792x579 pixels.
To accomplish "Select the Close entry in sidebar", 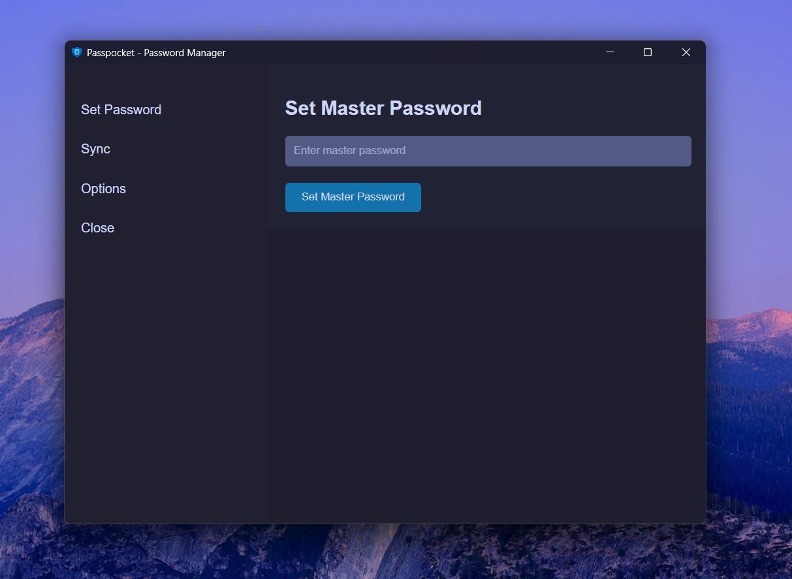I will click(97, 228).
